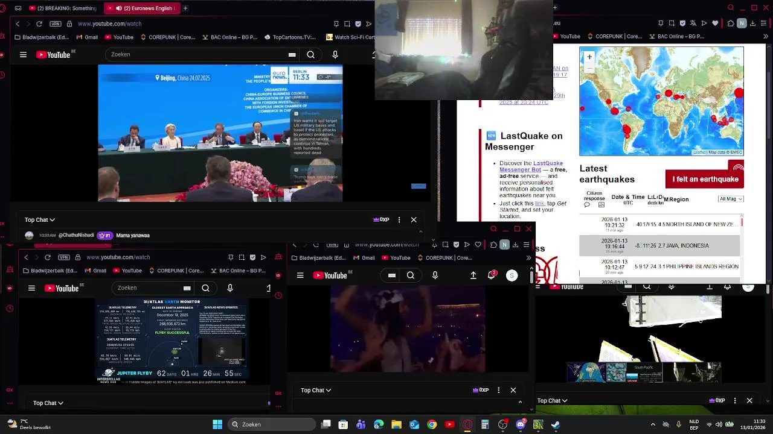Open the Gmail bookmark in the 3I/ATLAS window
The width and height of the screenshot is (773, 434).
tap(95, 271)
